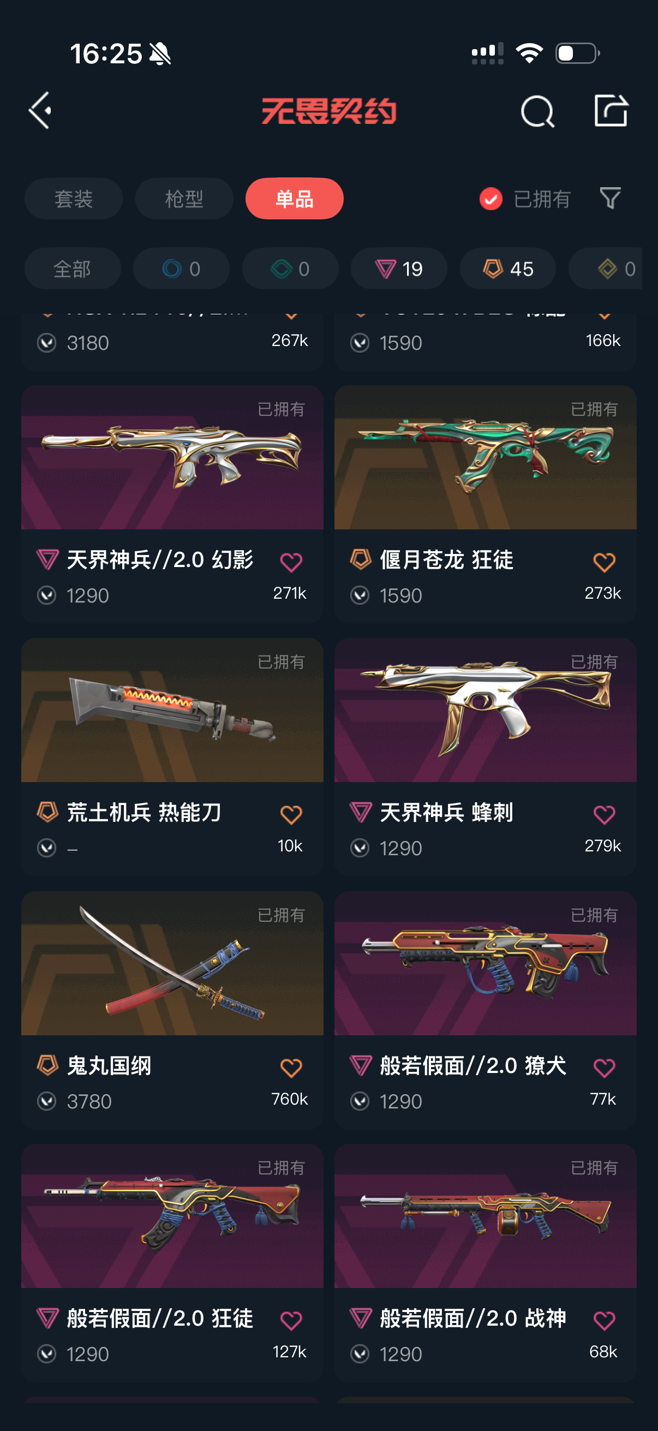The width and height of the screenshot is (658, 1431).
Task: Favorite 天界神兵//2.0 幻影 heart icon
Action: click(291, 562)
